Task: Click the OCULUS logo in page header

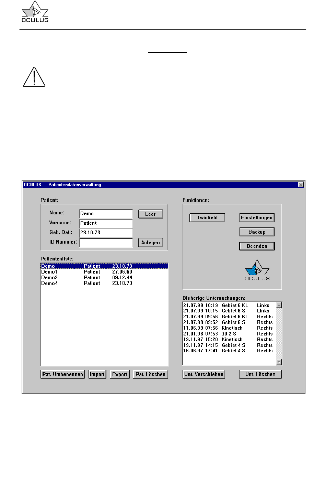Action: [35, 11]
